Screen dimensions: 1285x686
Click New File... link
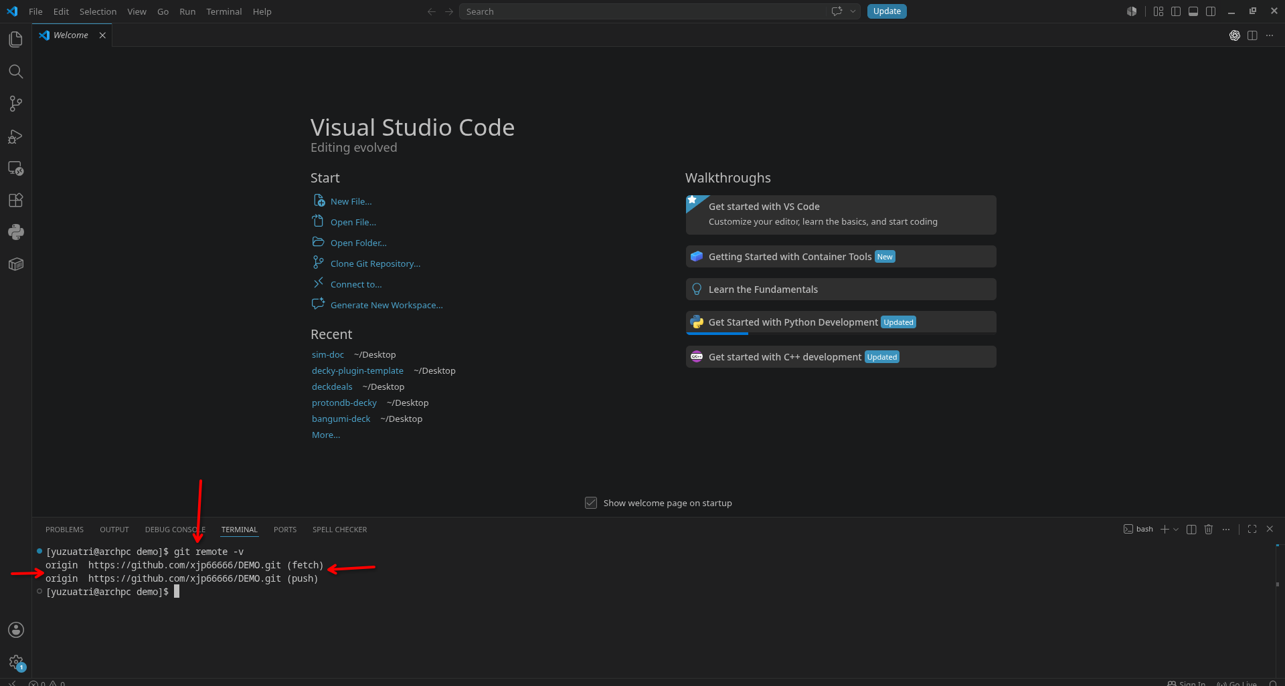(x=351, y=201)
